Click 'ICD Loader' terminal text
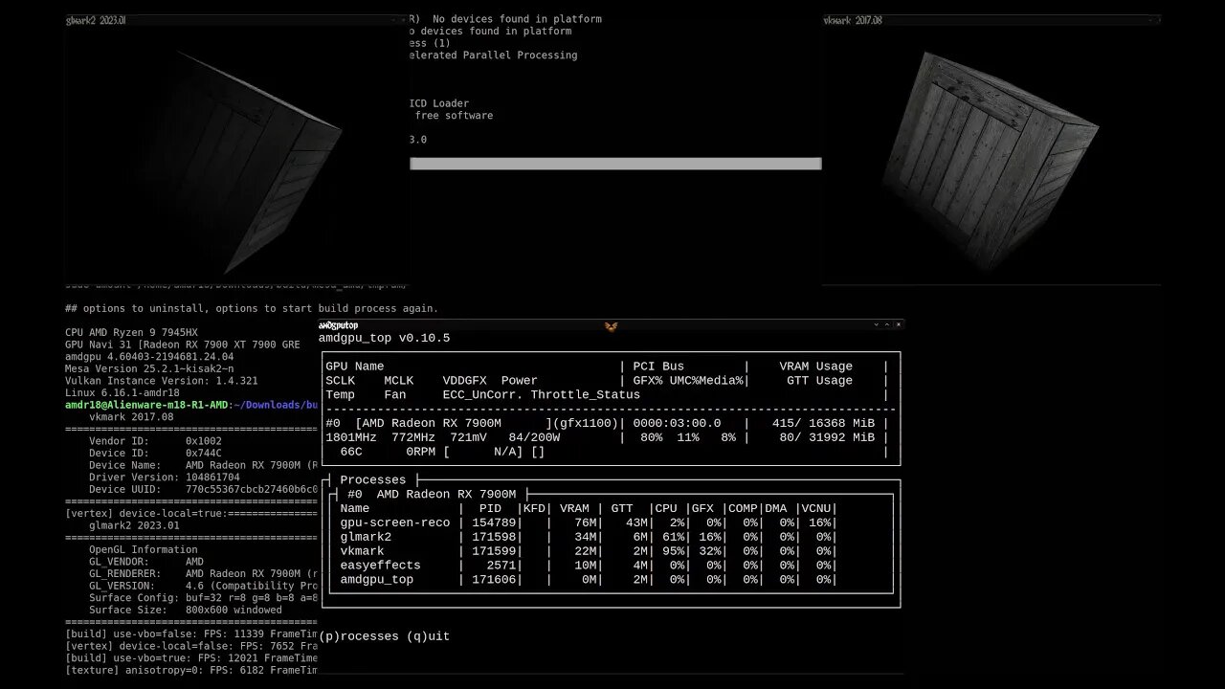Image resolution: width=1225 pixels, height=689 pixels. pos(439,103)
